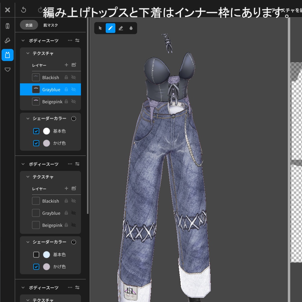This screenshot has height=302, width=302.
Task: Click the undo icon
Action: (x=24, y=9)
